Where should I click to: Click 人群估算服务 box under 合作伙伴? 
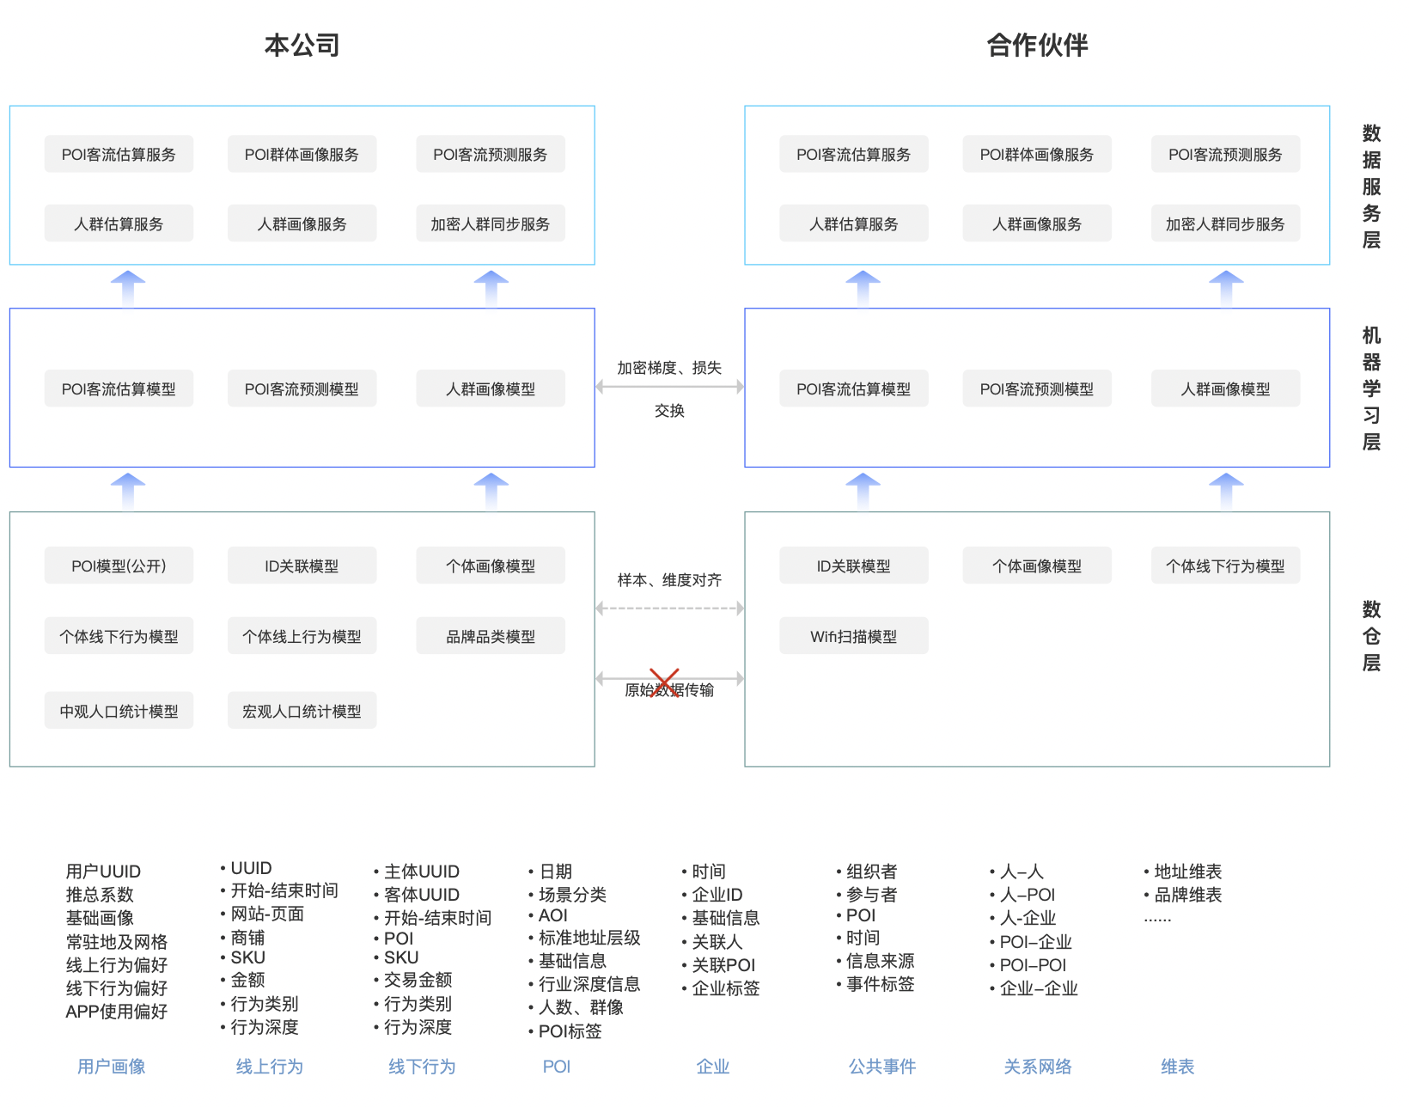click(x=854, y=223)
